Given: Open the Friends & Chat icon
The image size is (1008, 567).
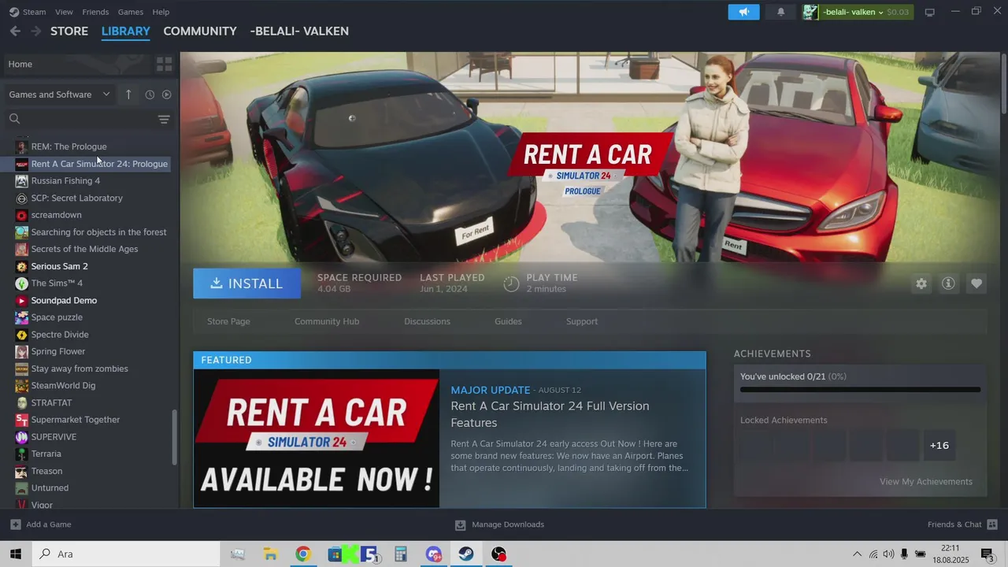Looking at the screenshot, I should coord(992,524).
